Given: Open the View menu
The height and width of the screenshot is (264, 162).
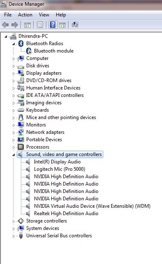Looking at the screenshot, I should [x=44, y=15].
